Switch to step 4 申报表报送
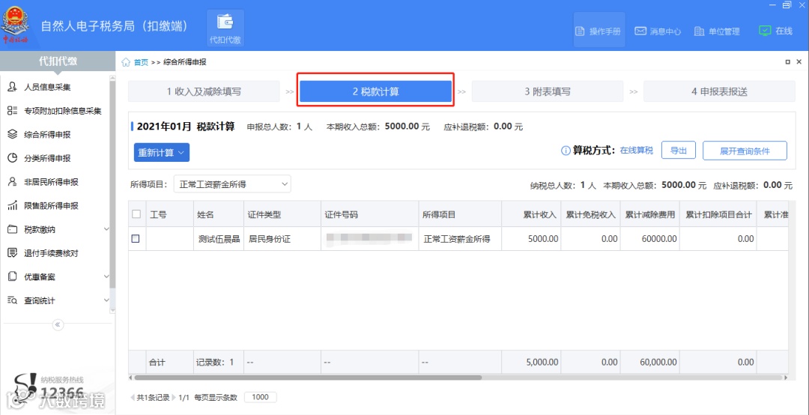 719,91
